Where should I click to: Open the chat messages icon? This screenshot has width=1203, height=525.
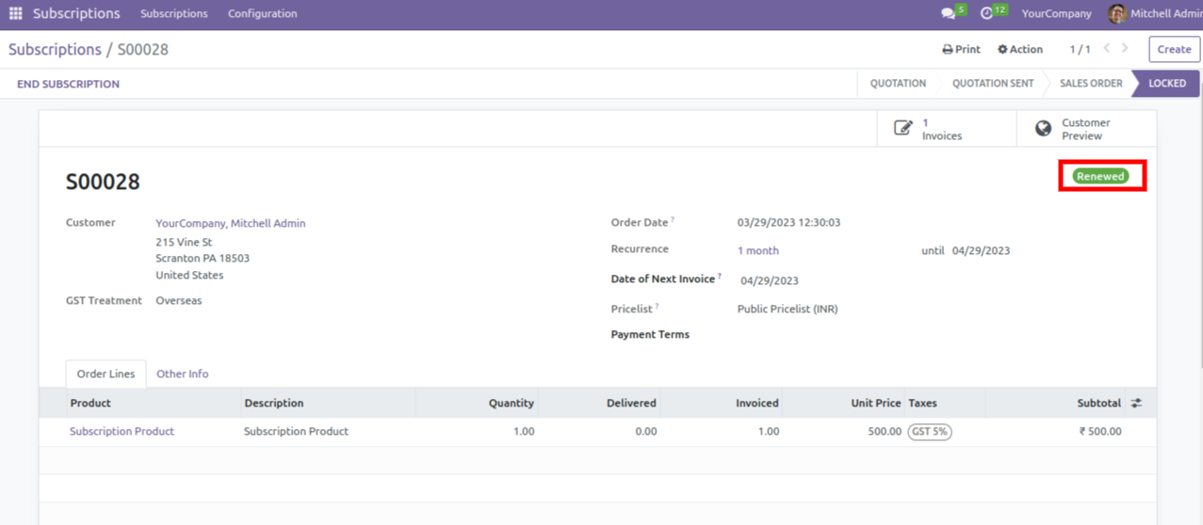[x=947, y=14]
